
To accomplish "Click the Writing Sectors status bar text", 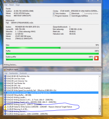I will coord(10,65).
